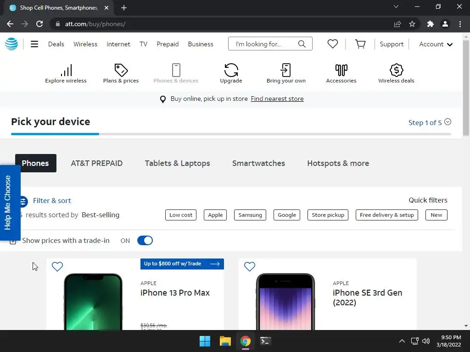
Task: Apply the Store pickup quick filter
Action: pyautogui.click(x=328, y=215)
